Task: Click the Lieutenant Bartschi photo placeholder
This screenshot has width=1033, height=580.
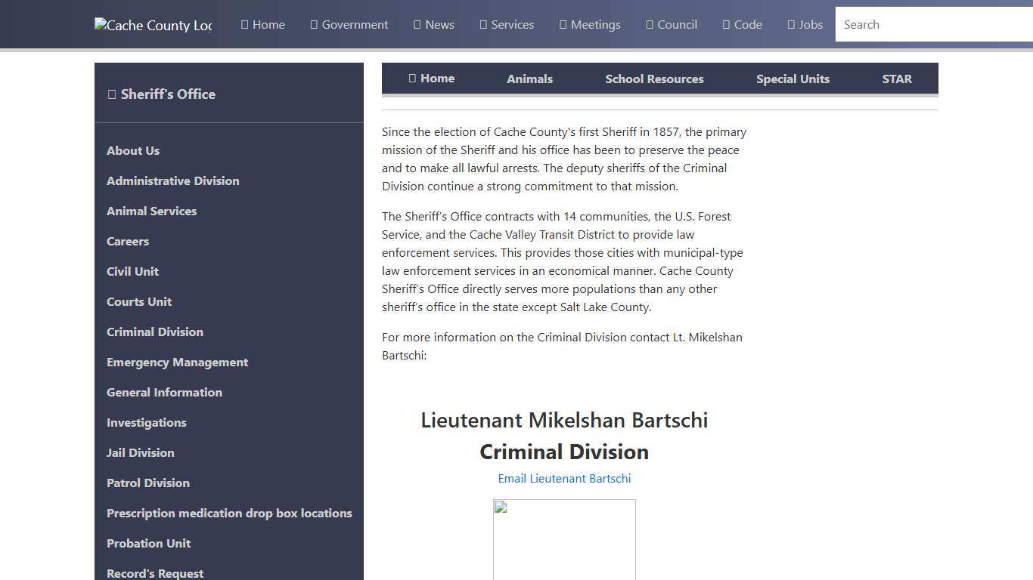Action: [564, 539]
